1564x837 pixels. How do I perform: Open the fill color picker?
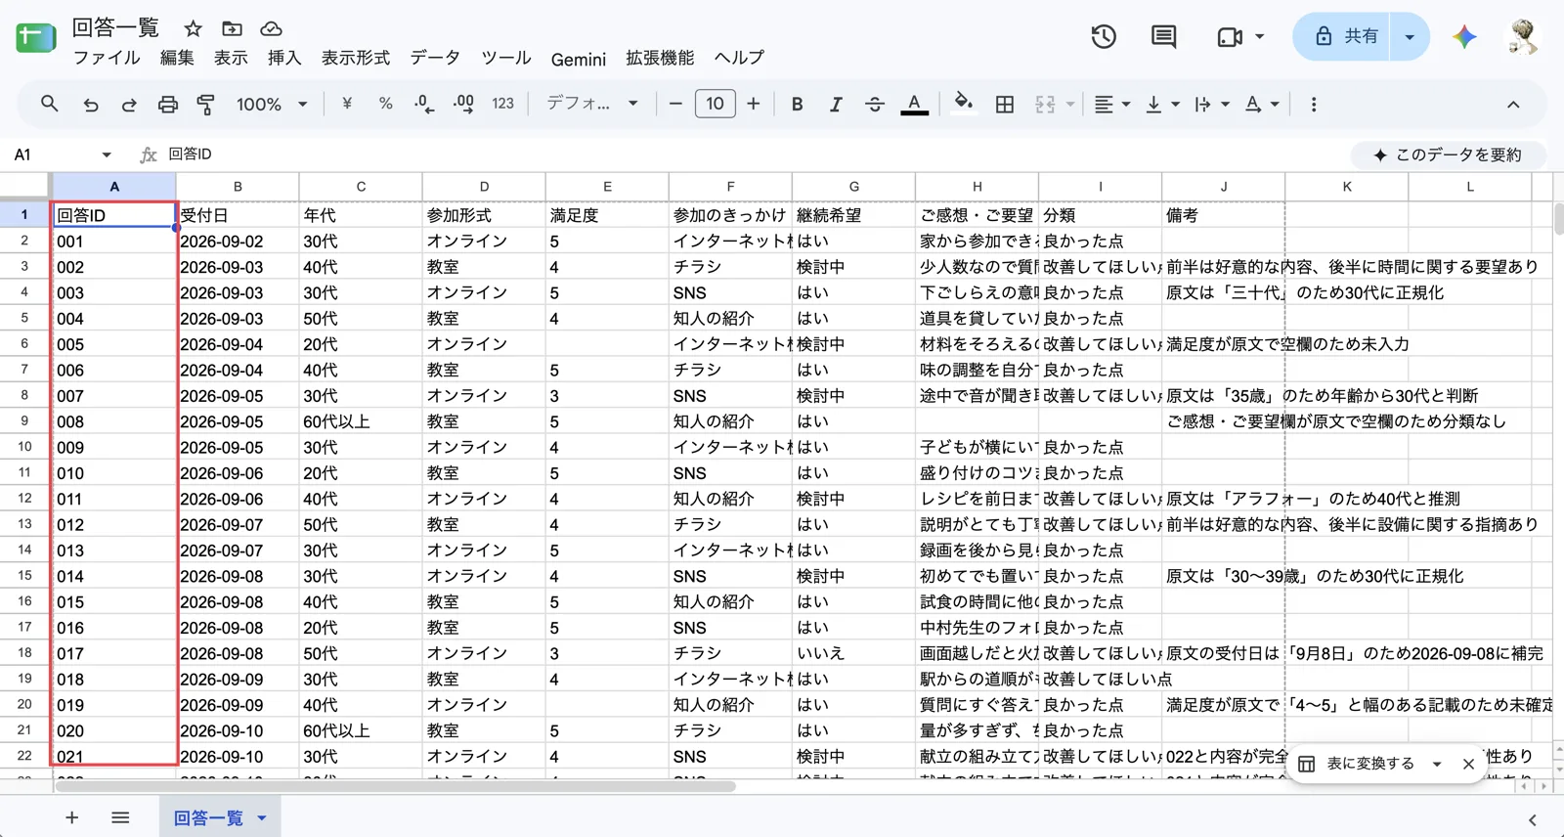[x=964, y=104]
